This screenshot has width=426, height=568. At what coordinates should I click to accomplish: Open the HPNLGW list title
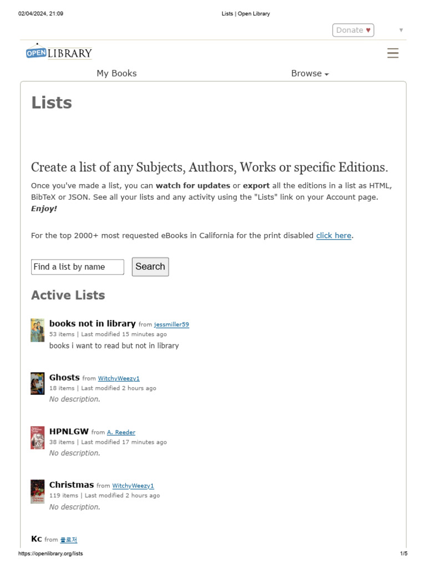coord(69,432)
